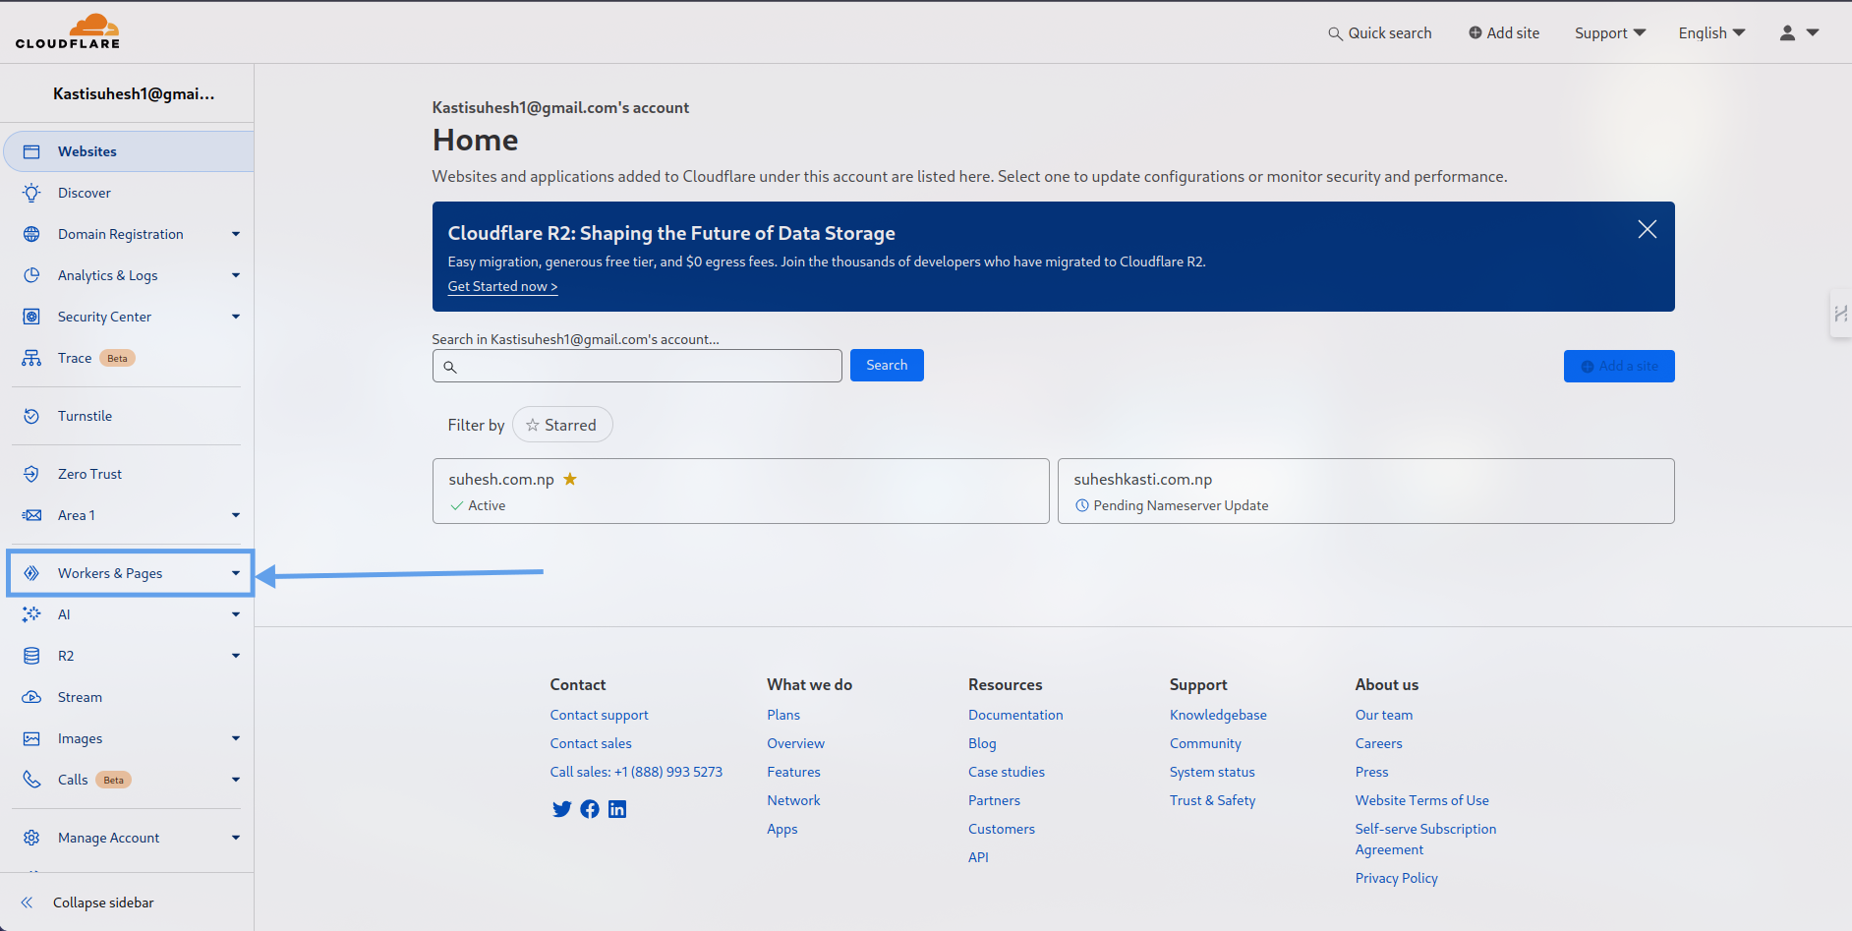Image resolution: width=1852 pixels, height=931 pixels.
Task: Select the Trace Beta sidebar item
Action: [75, 357]
